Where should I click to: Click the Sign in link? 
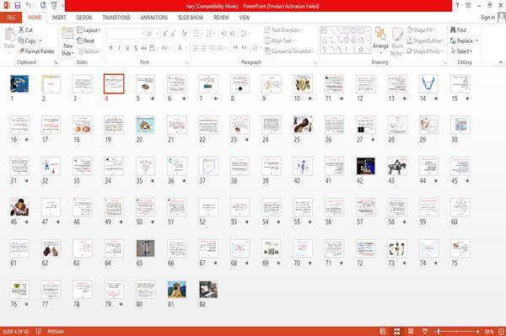click(x=487, y=18)
